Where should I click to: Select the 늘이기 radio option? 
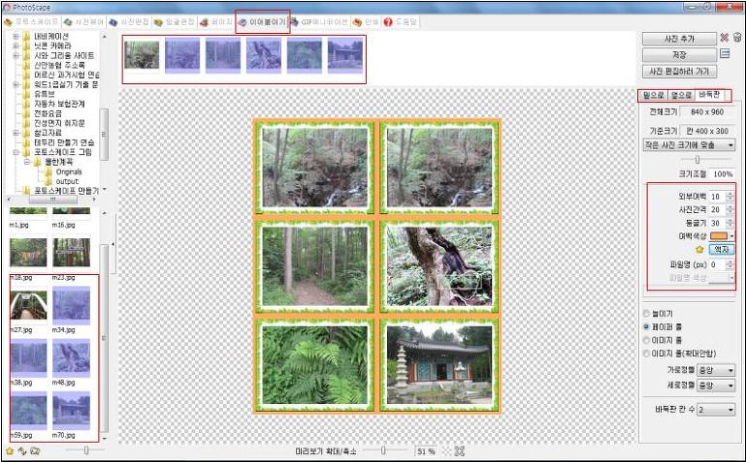[646, 314]
